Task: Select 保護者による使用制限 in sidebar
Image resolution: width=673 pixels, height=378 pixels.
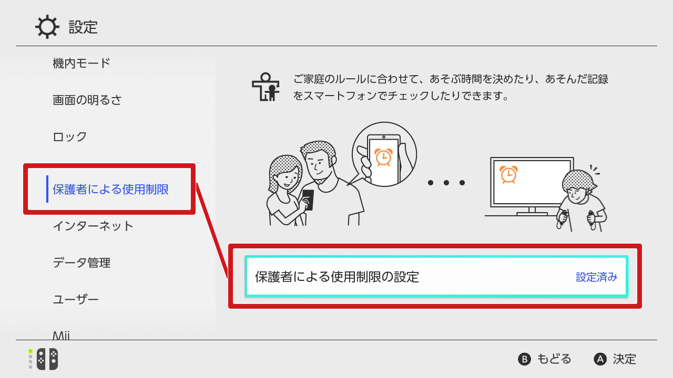Action: tap(111, 190)
